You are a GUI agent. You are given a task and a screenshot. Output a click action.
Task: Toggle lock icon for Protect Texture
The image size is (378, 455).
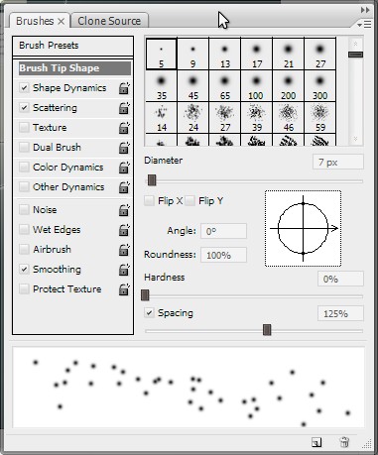pyautogui.click(x=124, y=289)
